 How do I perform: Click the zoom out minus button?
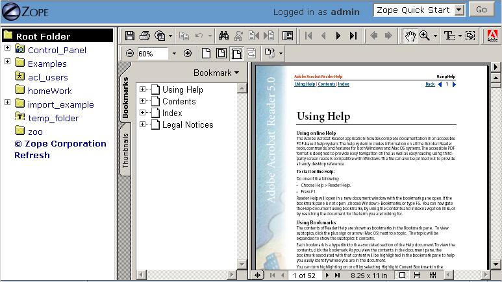[x=130, y=53]
